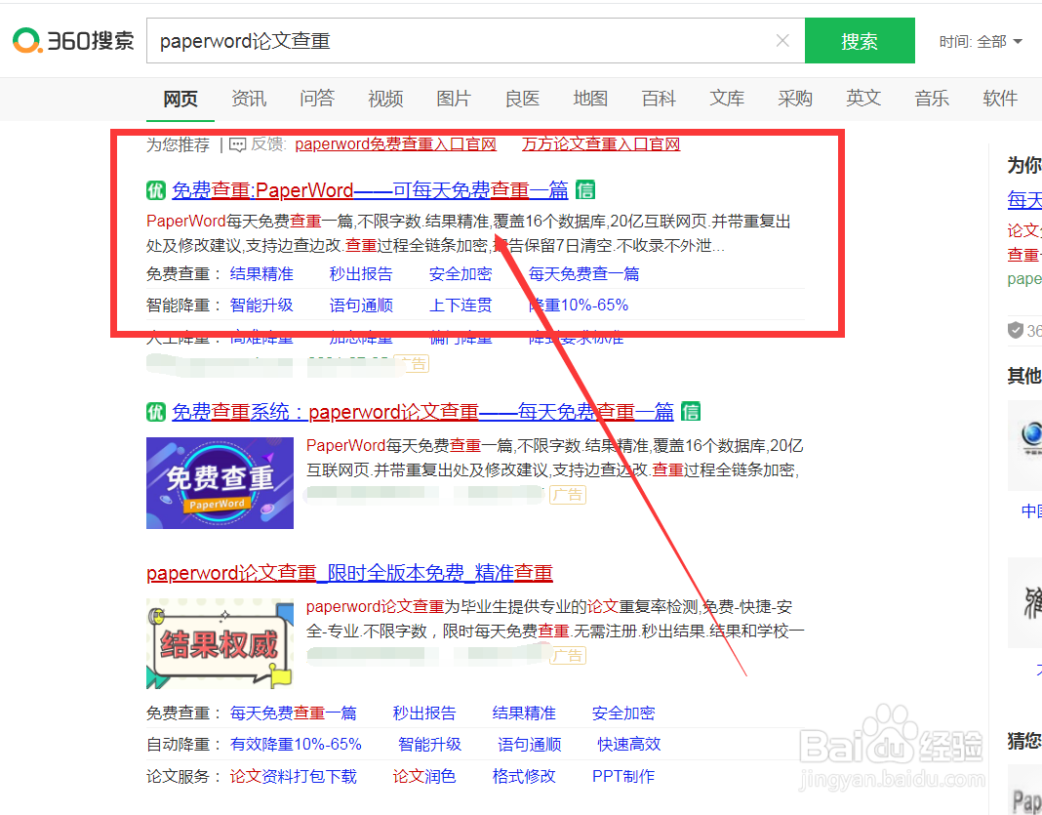Open 结果精准 sublink in third result
The image size is (1042, 815).
524,713
